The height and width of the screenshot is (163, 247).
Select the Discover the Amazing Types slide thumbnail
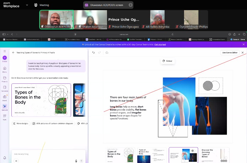pyautogui.click(x=214, y=155)
